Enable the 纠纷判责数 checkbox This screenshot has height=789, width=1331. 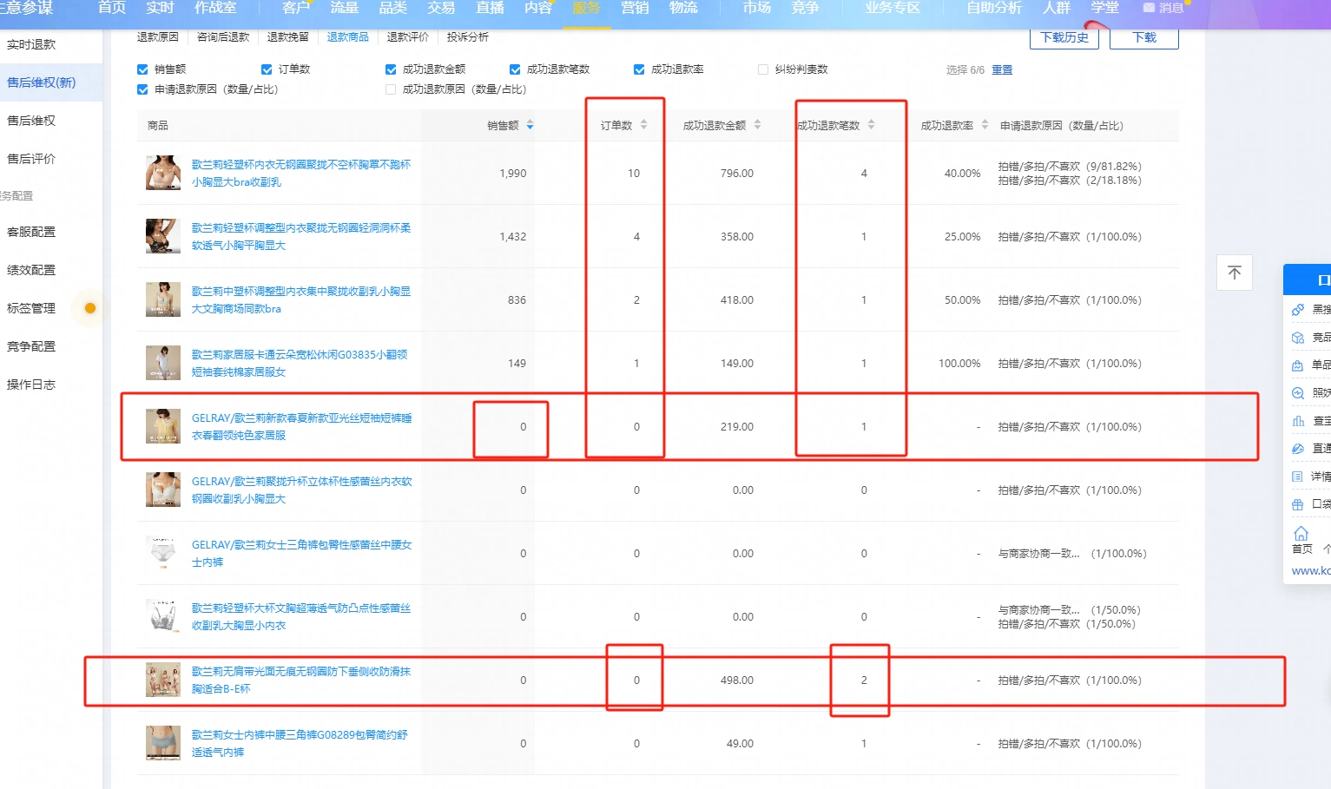click(x=763, y=69)
